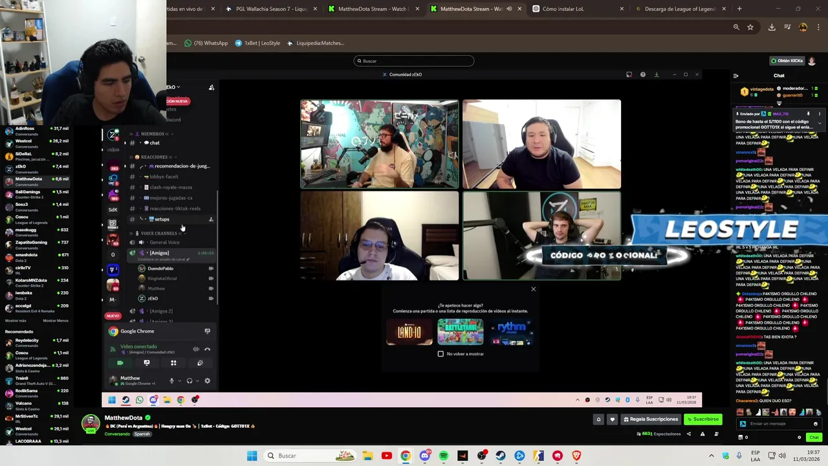Expand pinned message from MAX_712
Viewport: 828px width, 466px height.
(x=819, y=123)
